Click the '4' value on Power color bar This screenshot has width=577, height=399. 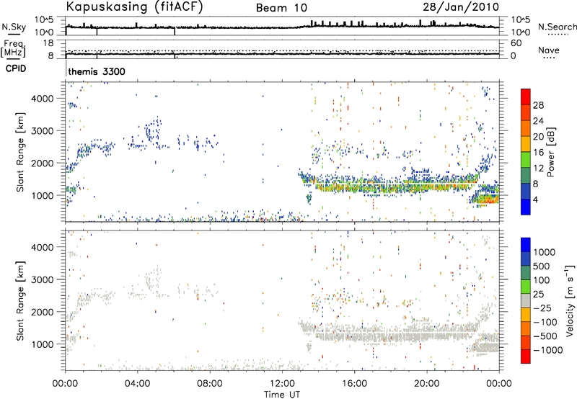point(536,200)
